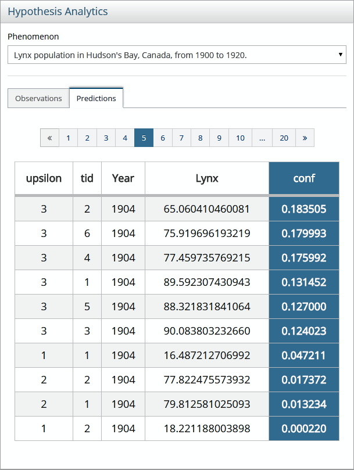Go to page 6
Screen dimensions: 354x470
coord(163,138)
